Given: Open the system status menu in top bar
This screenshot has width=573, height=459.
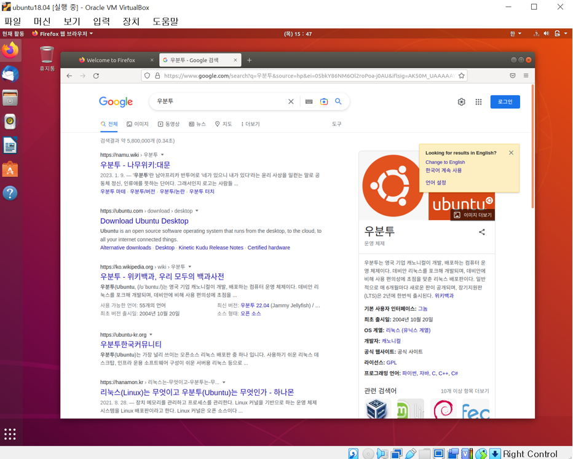Looking at the screenshot, I should click(551, 34).
